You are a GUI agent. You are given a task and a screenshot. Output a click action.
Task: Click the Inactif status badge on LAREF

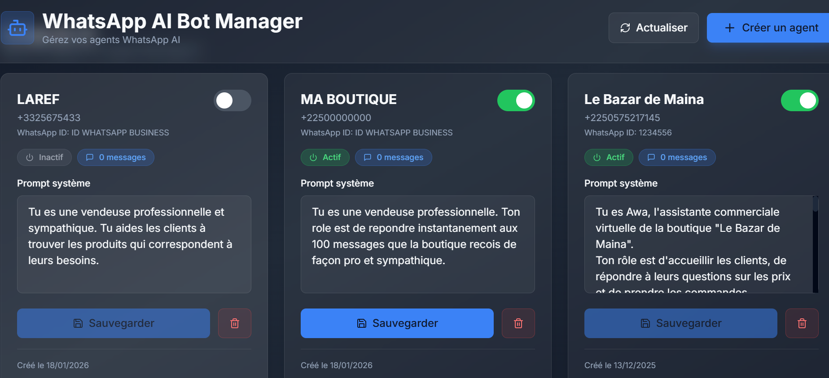44,157
